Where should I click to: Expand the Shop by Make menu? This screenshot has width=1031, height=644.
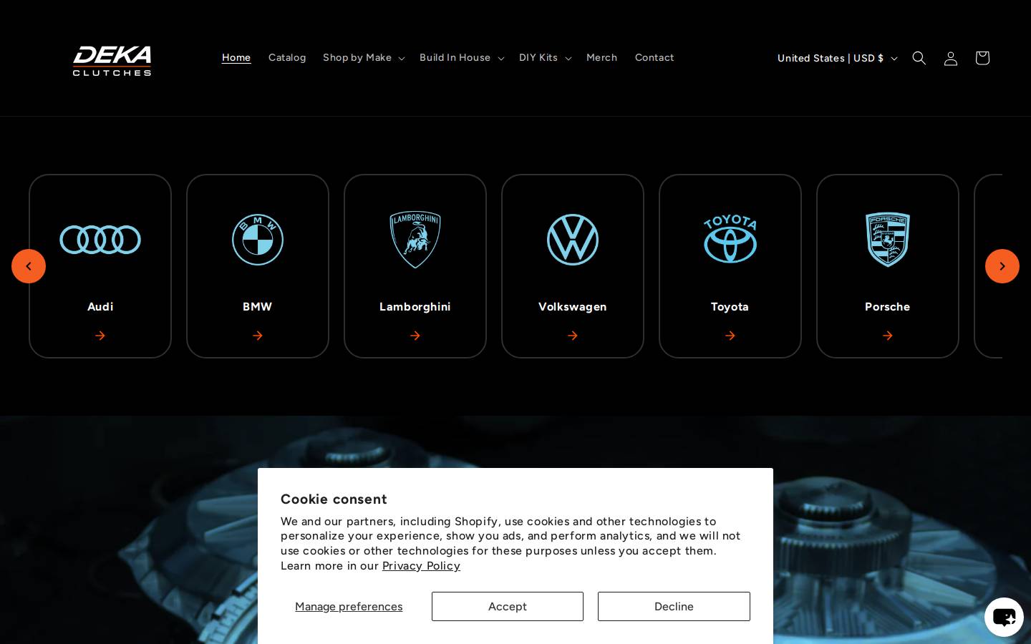click(x=364, y=58)
